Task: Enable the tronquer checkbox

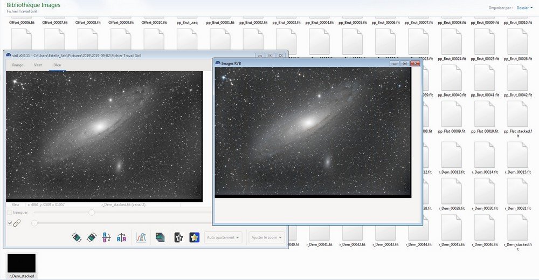Action: tap(10, 213)
